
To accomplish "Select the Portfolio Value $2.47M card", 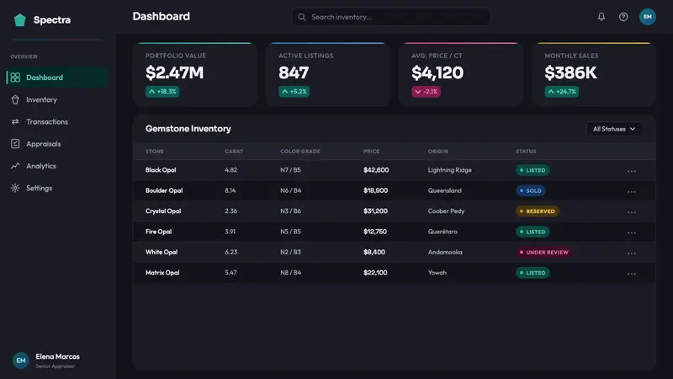I will (195, 74).
